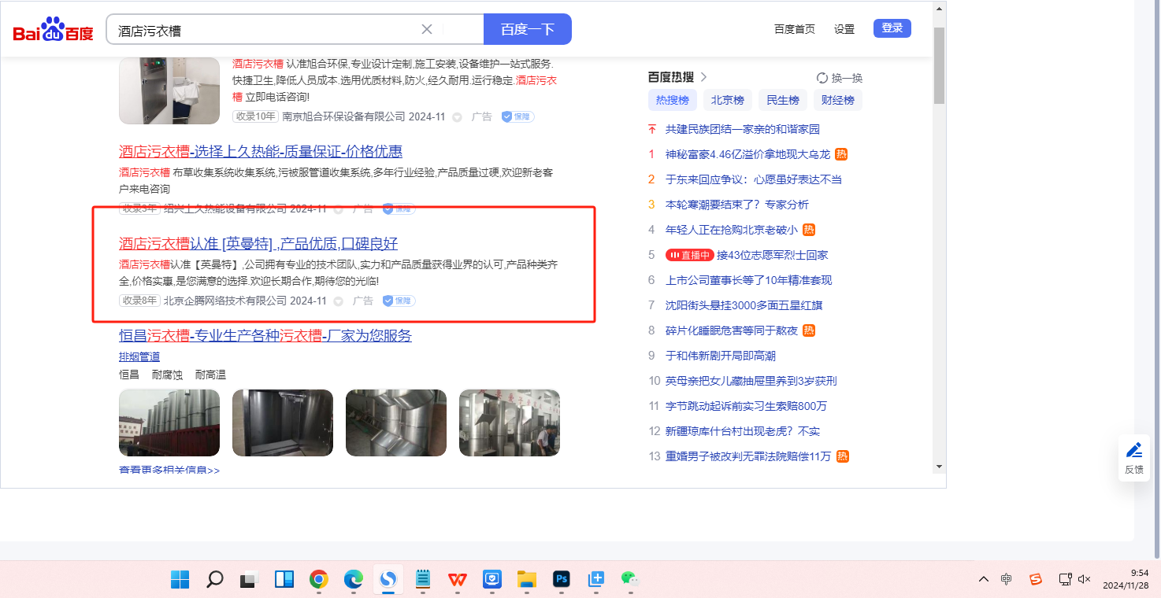The width and height of the screenshot is (1161, 598).
Task: Open Google Chrome from the taskbar
Action: [319, 580]
